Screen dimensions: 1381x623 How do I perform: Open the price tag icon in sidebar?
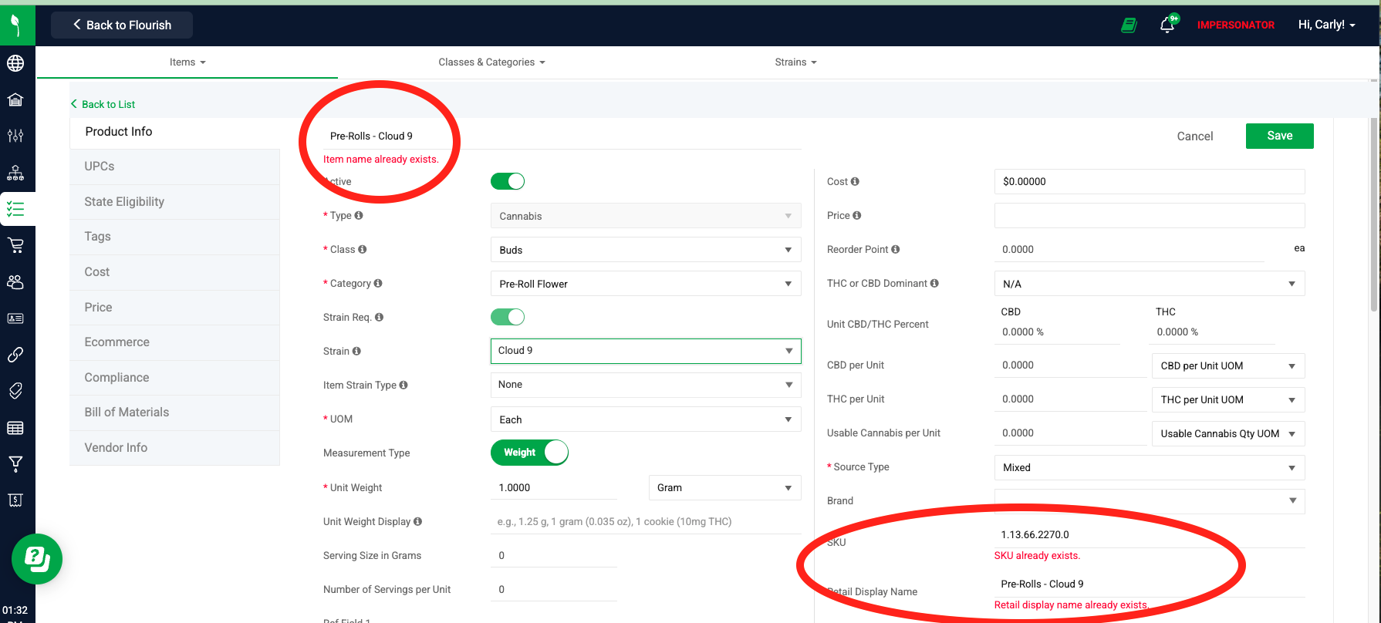[15, 391]
